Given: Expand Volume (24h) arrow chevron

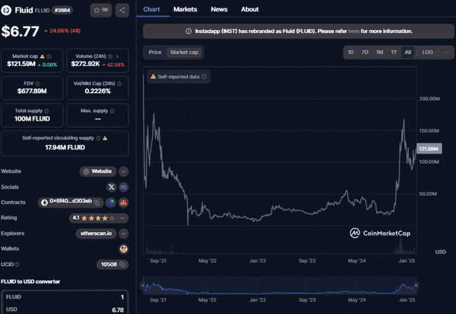Looking at the screenshot, I should 117,56.
